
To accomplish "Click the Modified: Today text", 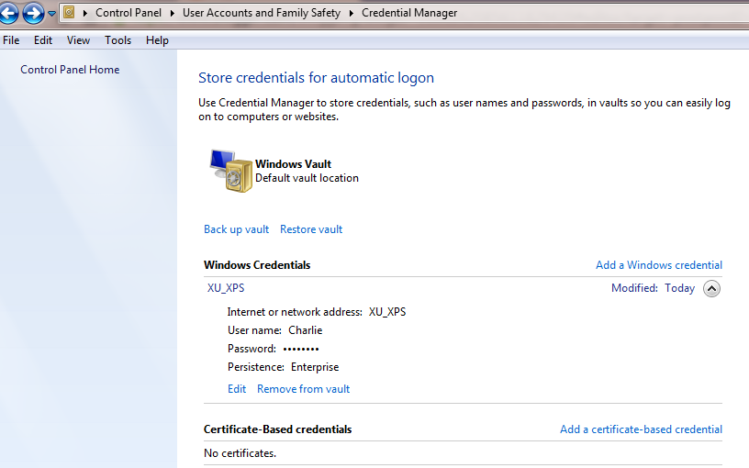I will pos(653,288).
